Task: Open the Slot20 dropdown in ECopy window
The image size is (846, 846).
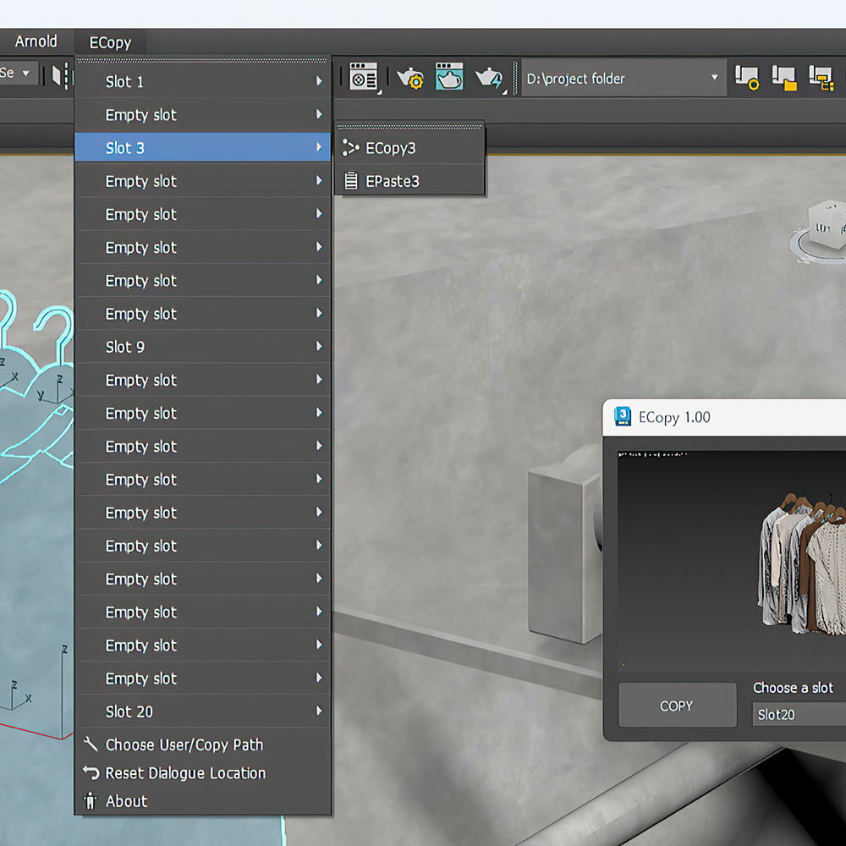Action: click(799, 714)
